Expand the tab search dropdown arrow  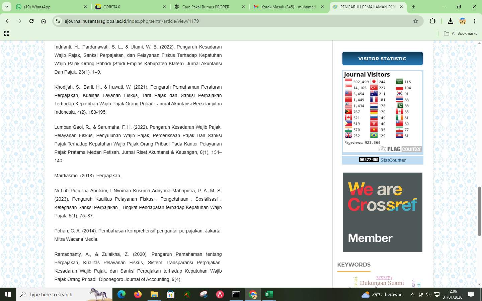[6, 7]
